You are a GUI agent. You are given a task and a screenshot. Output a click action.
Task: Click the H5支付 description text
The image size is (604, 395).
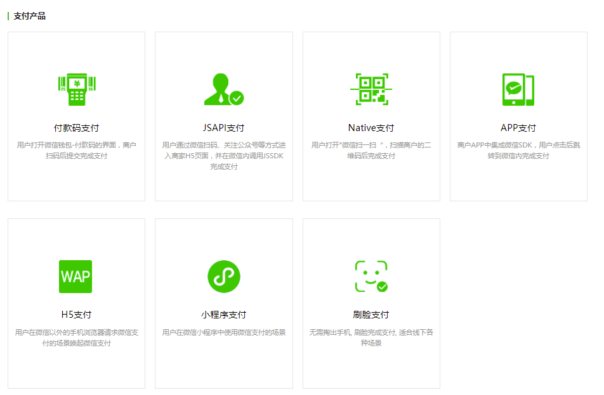(x=75, y=338)
